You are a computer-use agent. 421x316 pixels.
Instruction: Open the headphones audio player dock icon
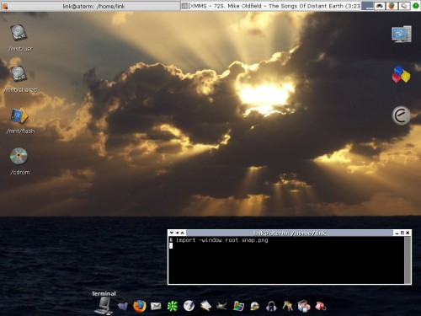point(271,306)
